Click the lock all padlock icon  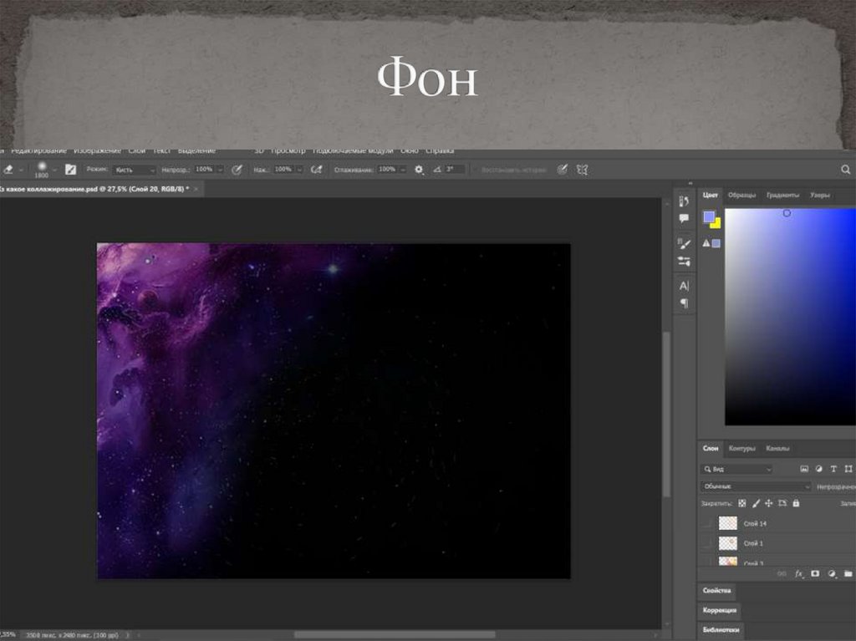tap(796, 504)
